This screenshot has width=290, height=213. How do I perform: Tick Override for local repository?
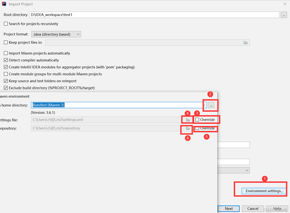[197, 128]
